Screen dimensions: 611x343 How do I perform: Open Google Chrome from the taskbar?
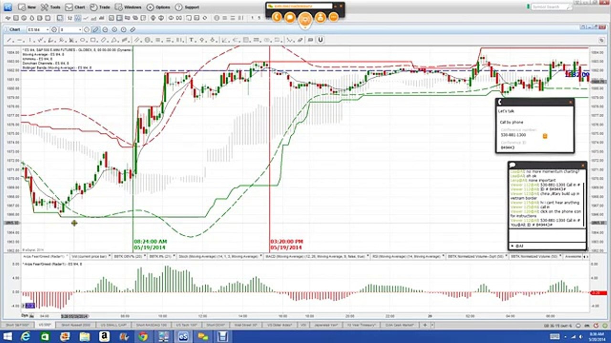pyautogui.click(x=143, y=337)
